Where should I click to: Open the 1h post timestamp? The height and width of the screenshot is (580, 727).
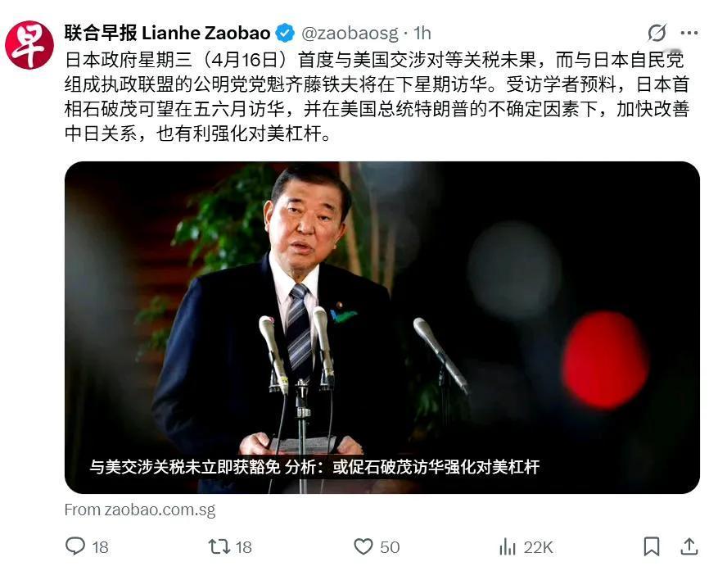coord(422,33)
